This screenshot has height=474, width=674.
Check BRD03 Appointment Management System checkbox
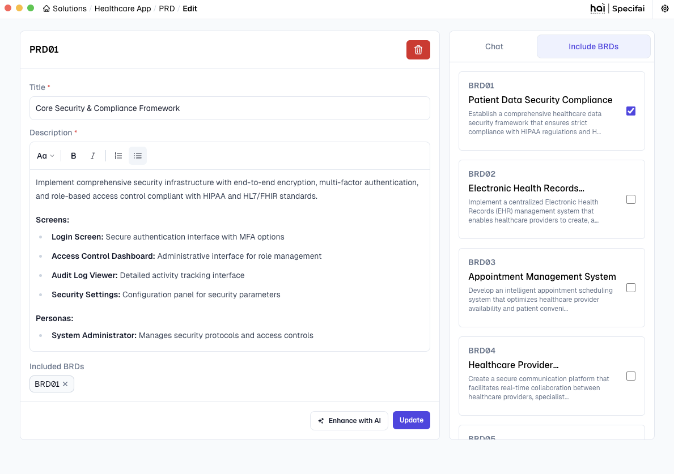pyautogui.click(x=630, y=288)
